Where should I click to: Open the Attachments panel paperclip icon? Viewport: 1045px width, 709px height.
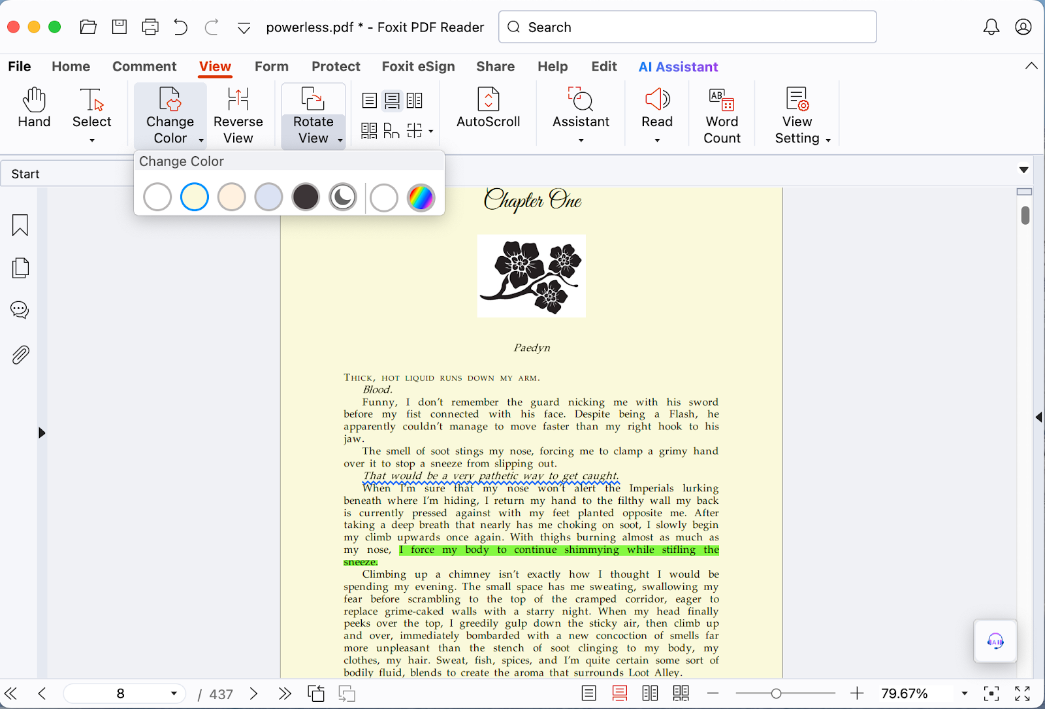pyautogui.click(x=20, y=355)
